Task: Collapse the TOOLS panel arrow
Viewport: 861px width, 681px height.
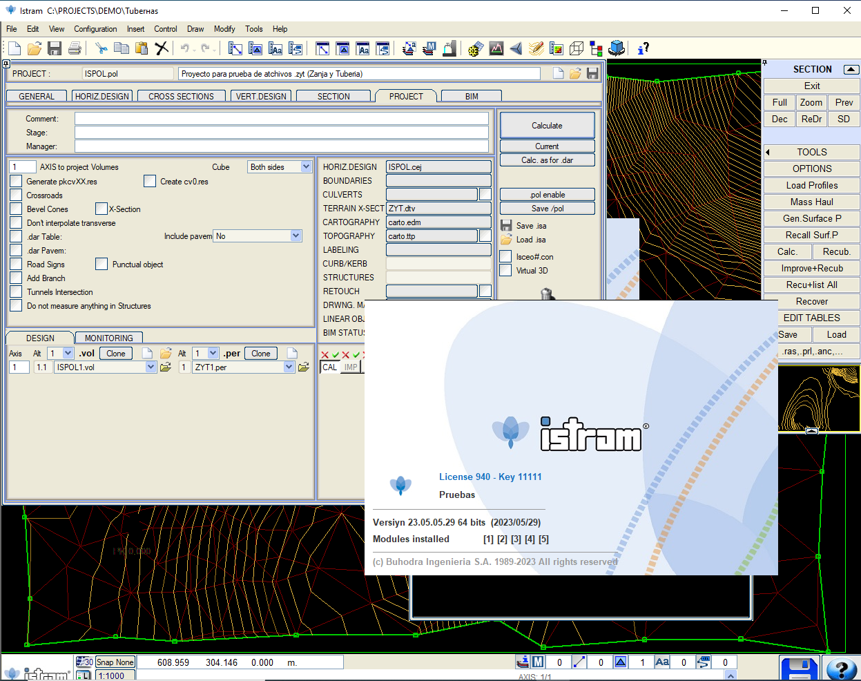Action: coord(768,152)
